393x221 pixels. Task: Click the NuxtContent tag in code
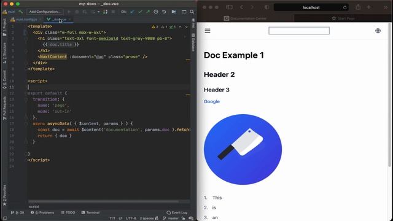(53, 56)
